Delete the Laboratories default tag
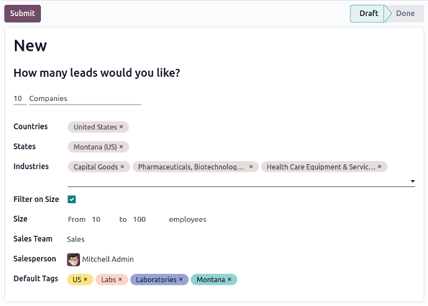This screenshot has width=428, height=306. point(181,279)
